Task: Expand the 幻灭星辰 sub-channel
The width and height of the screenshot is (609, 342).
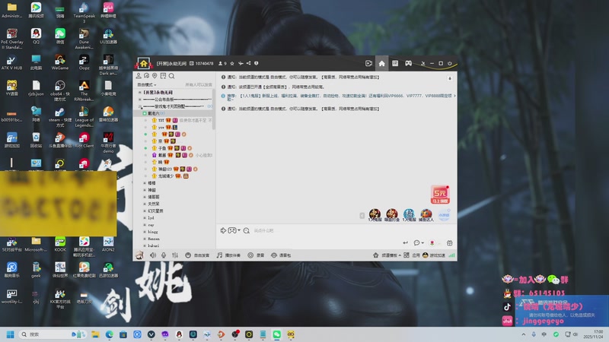Action: coord(145,211)
